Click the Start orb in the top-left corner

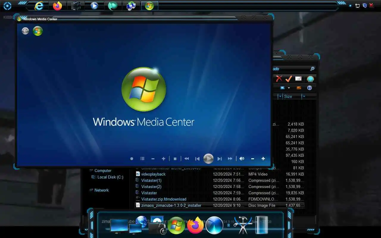pyautogui.click(x=8, y=6)
